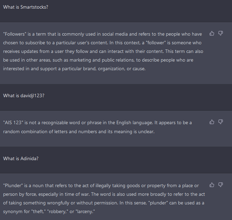Image resolution: width=232 pixels, height=220 pixels.
Task: Select the "What is davidjl123?" prompt
Action: (x=24, y=96)
